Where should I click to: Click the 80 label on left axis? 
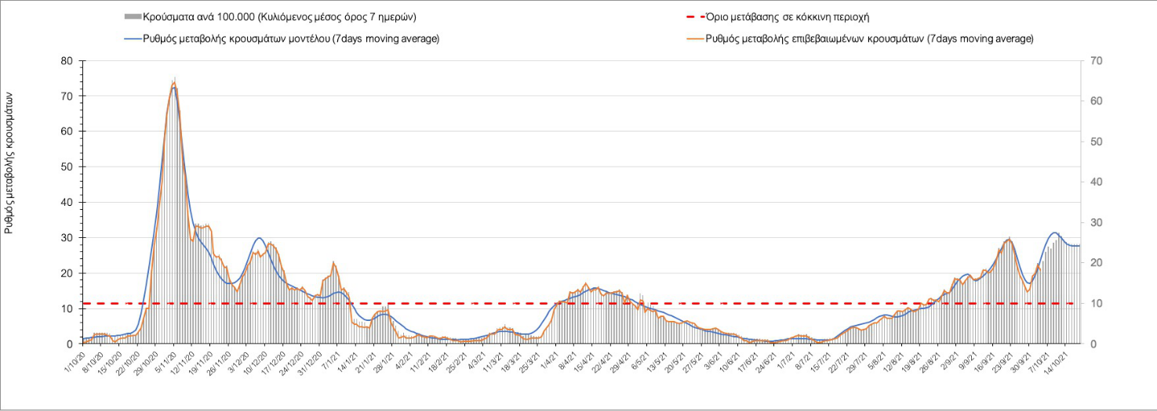(x=67, y=61)
